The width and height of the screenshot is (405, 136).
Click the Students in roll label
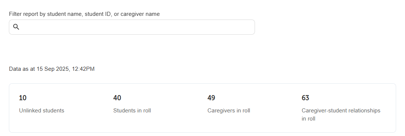pyautogui.click(x=132, y=111)
